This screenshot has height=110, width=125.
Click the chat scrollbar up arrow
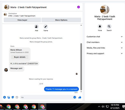(81, 25)
